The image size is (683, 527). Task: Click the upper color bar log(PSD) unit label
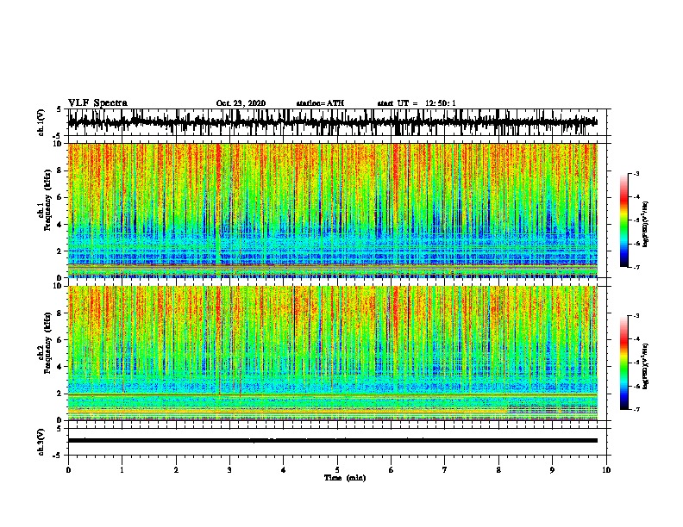pyautogui.click(x=646, y=224)
